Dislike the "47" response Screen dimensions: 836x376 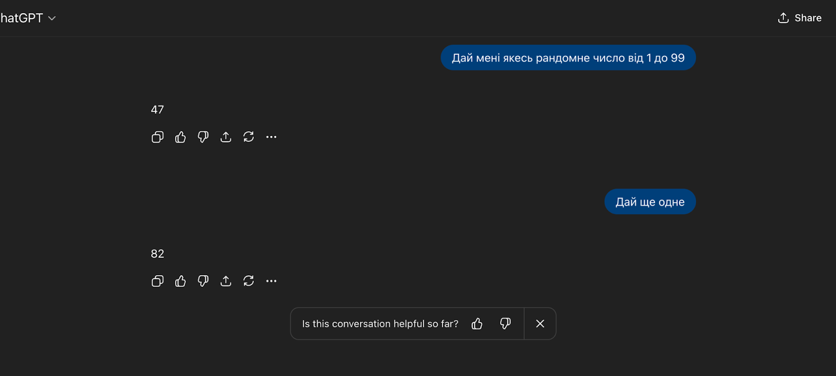[203, 137]
